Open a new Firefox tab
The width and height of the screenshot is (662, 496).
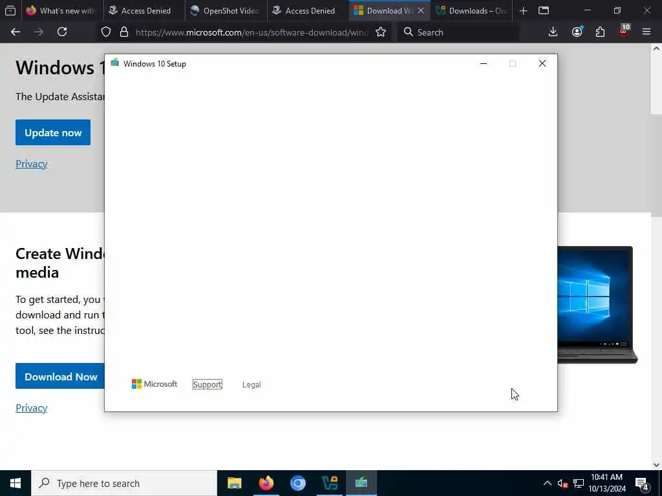pyautogui.click(x=523, y=10)
